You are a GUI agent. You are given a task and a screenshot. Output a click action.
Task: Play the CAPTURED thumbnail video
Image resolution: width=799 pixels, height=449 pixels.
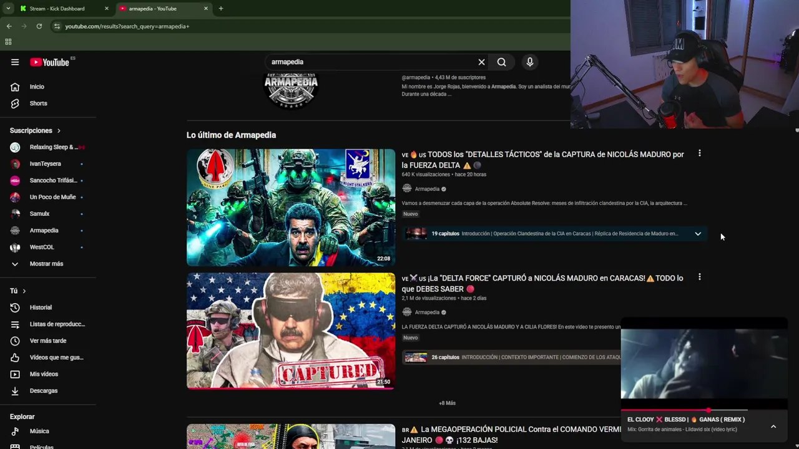[291, 331]
